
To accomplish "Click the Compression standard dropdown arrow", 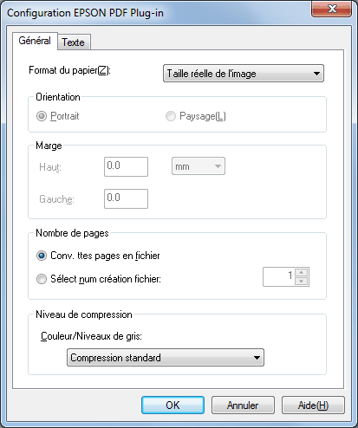I will coord(257,358).
